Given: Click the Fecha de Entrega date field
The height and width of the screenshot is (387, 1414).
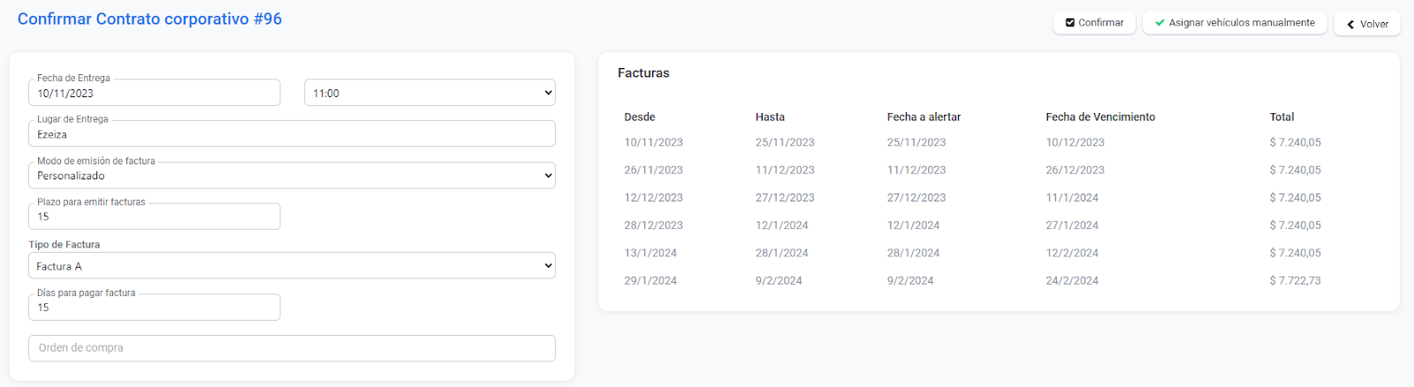Looking at the screenshot, I should point(154,93).
